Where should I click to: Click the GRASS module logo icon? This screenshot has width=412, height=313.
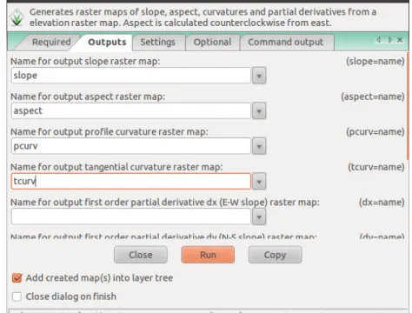17,17
